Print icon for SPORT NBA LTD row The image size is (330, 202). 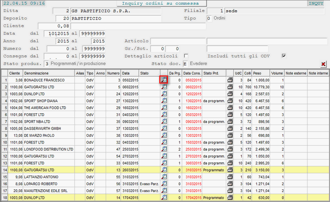(230, 122)
